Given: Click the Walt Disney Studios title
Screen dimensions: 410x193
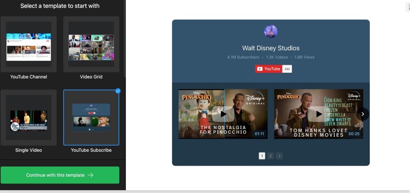Looking at the screenshot, I should click(x=271, y=48).
